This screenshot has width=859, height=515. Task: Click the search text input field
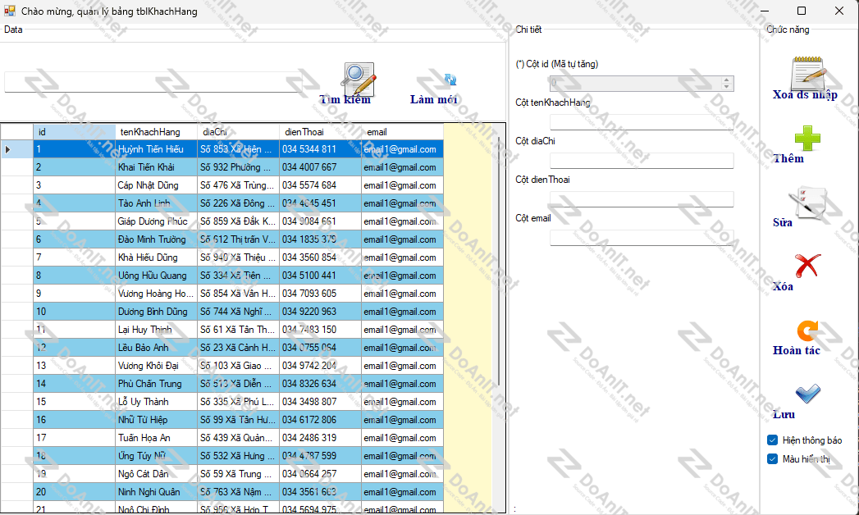coord(153,82)
